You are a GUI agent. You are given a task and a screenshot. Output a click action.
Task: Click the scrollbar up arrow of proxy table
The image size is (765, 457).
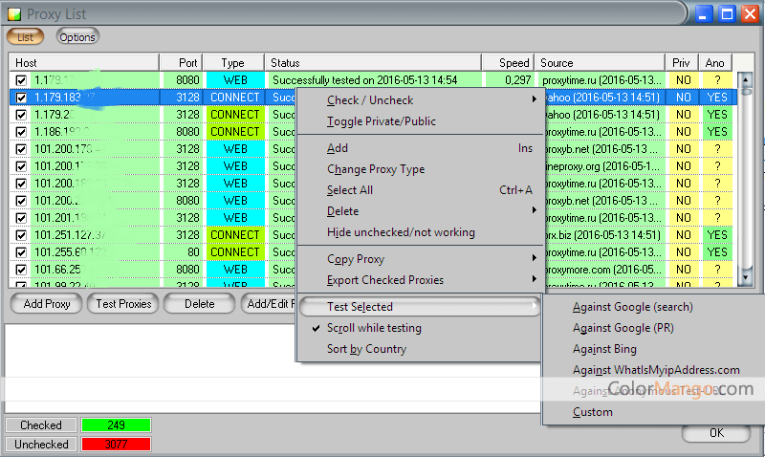tap(747, 78)
